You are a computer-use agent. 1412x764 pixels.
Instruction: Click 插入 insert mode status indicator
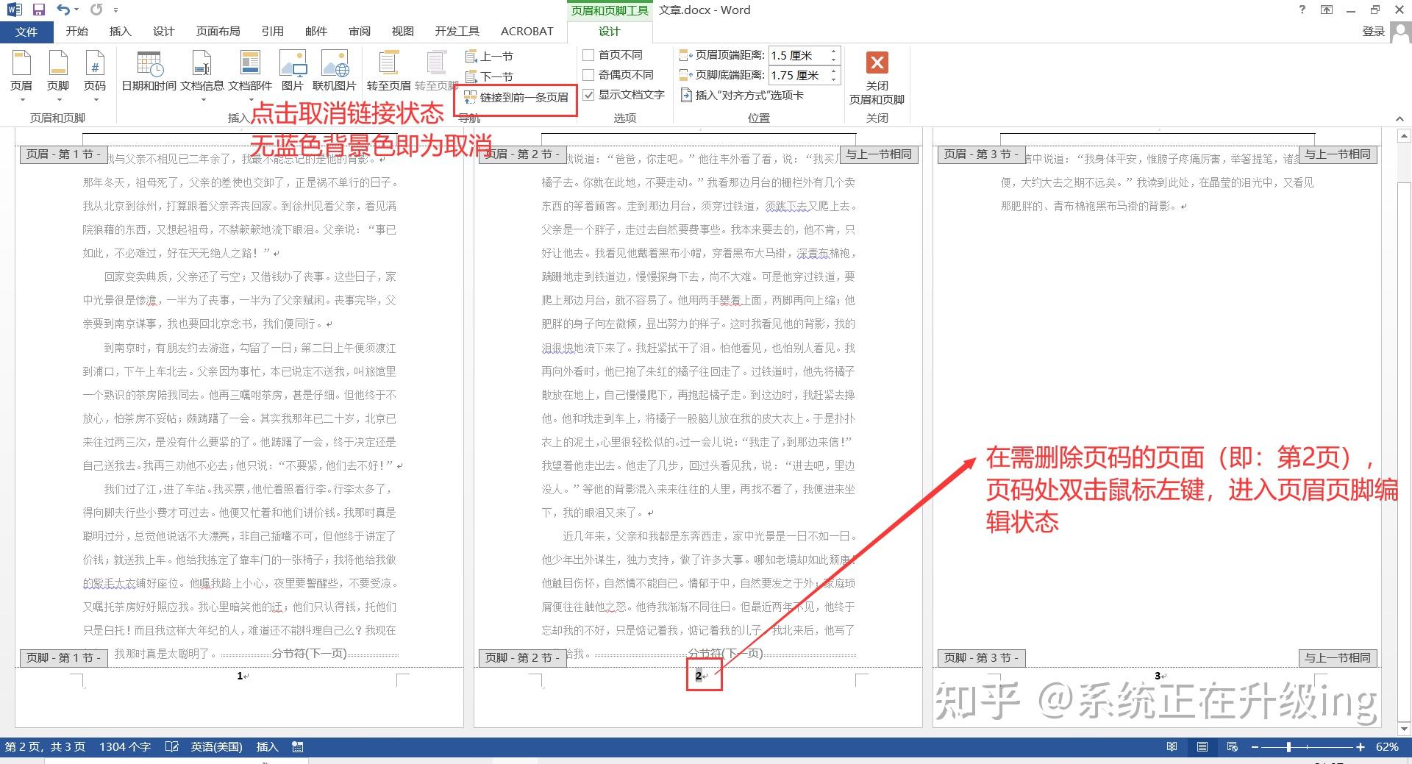pyautogui.click(x=267, y=746)
